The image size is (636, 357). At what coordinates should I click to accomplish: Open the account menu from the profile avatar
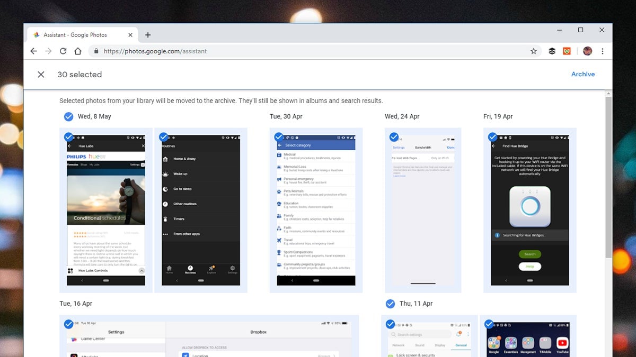point(587,51)
